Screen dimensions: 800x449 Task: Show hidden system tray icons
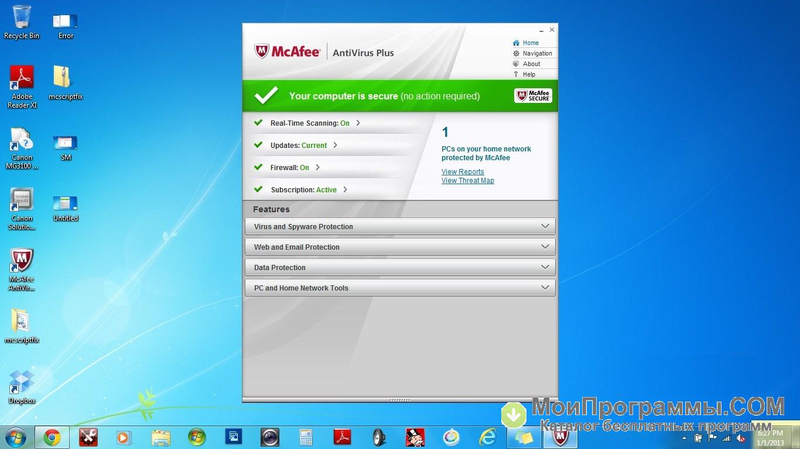[685, 438]
